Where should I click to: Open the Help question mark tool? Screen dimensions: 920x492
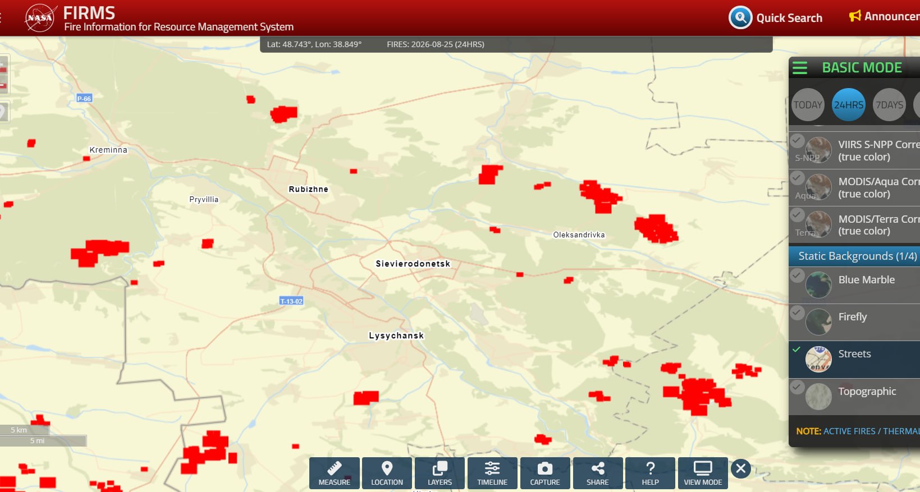[x=651, y=473]
